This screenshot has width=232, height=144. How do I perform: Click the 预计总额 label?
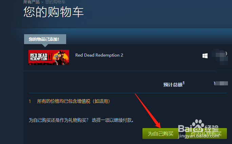tap(173, 85)
